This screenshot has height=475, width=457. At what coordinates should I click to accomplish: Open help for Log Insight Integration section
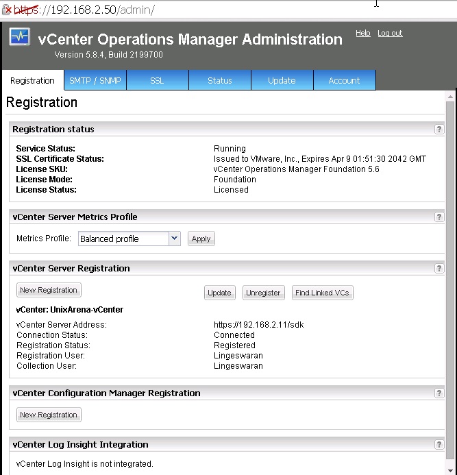(439, 445)
